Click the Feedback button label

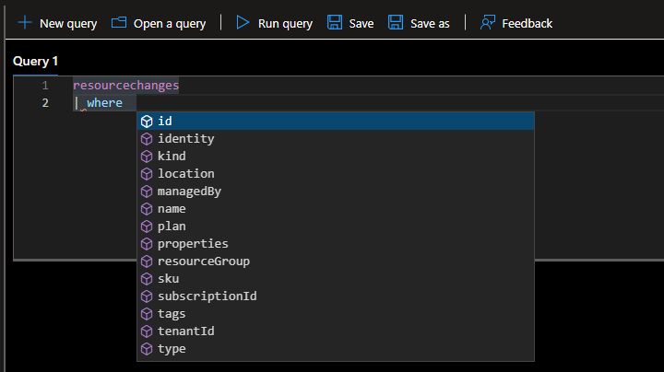tap(527, 23)
